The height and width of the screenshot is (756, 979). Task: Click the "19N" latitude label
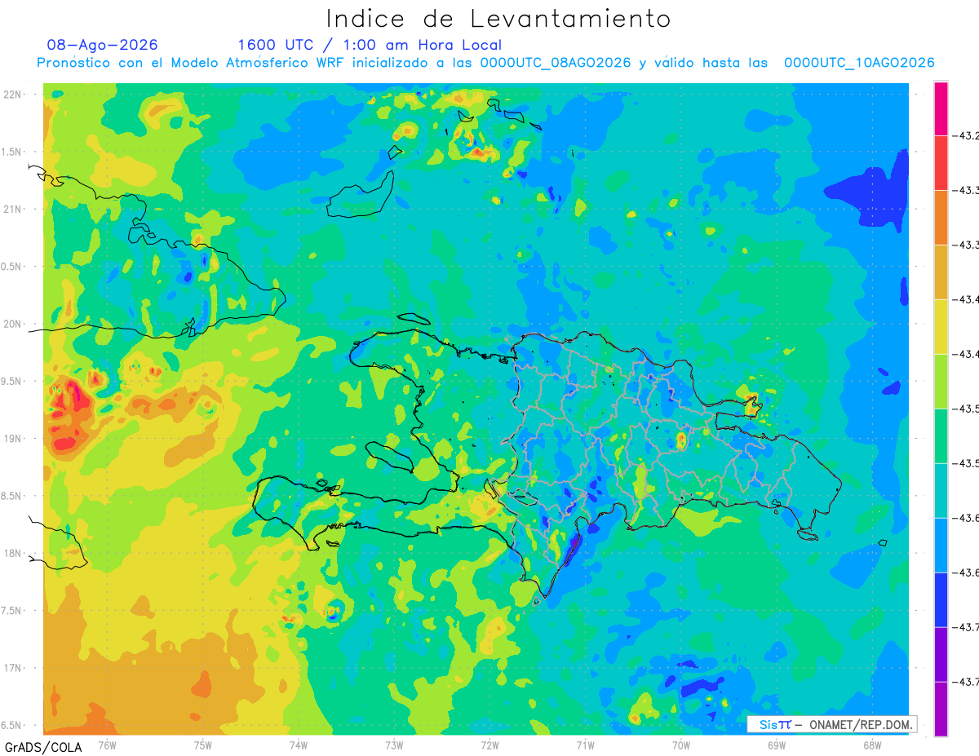click(x=13, y=438)
